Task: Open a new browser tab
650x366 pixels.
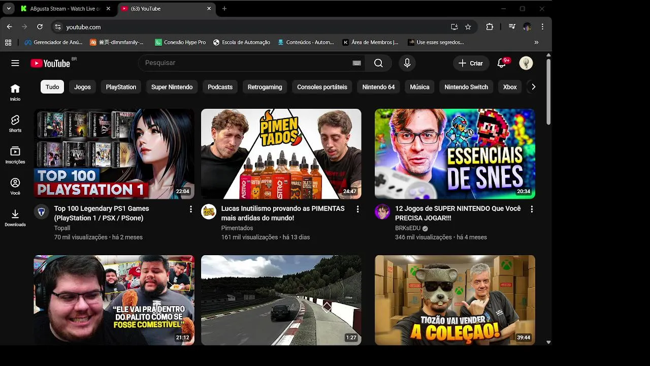Action: pos(224,9)
